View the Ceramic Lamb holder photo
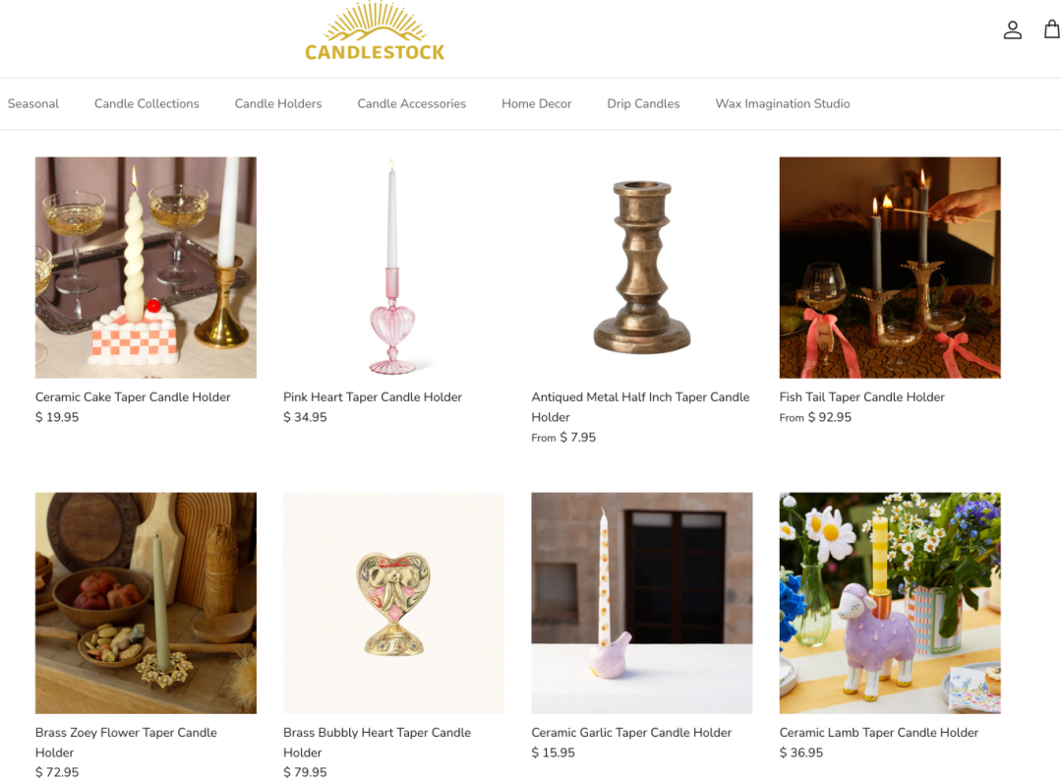 [x=889, y=603]
